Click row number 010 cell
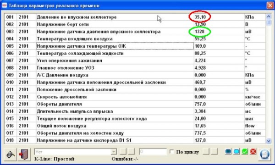The image size is (275, 165). point(11,82)
